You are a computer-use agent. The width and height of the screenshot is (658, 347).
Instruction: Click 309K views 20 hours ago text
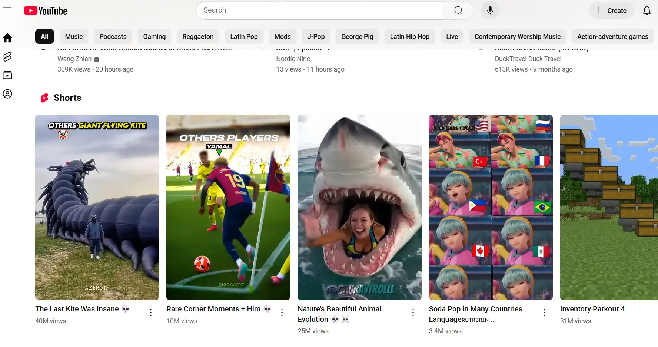(95, 69)
